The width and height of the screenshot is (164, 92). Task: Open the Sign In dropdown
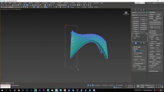pyautogui.click(x=140, y=3)
